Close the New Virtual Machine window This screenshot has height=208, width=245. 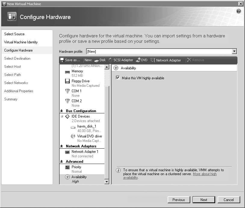click(240, 4)
